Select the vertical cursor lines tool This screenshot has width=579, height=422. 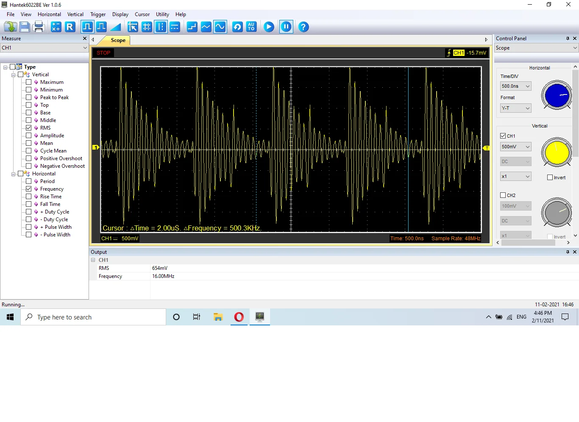point(161,27)
